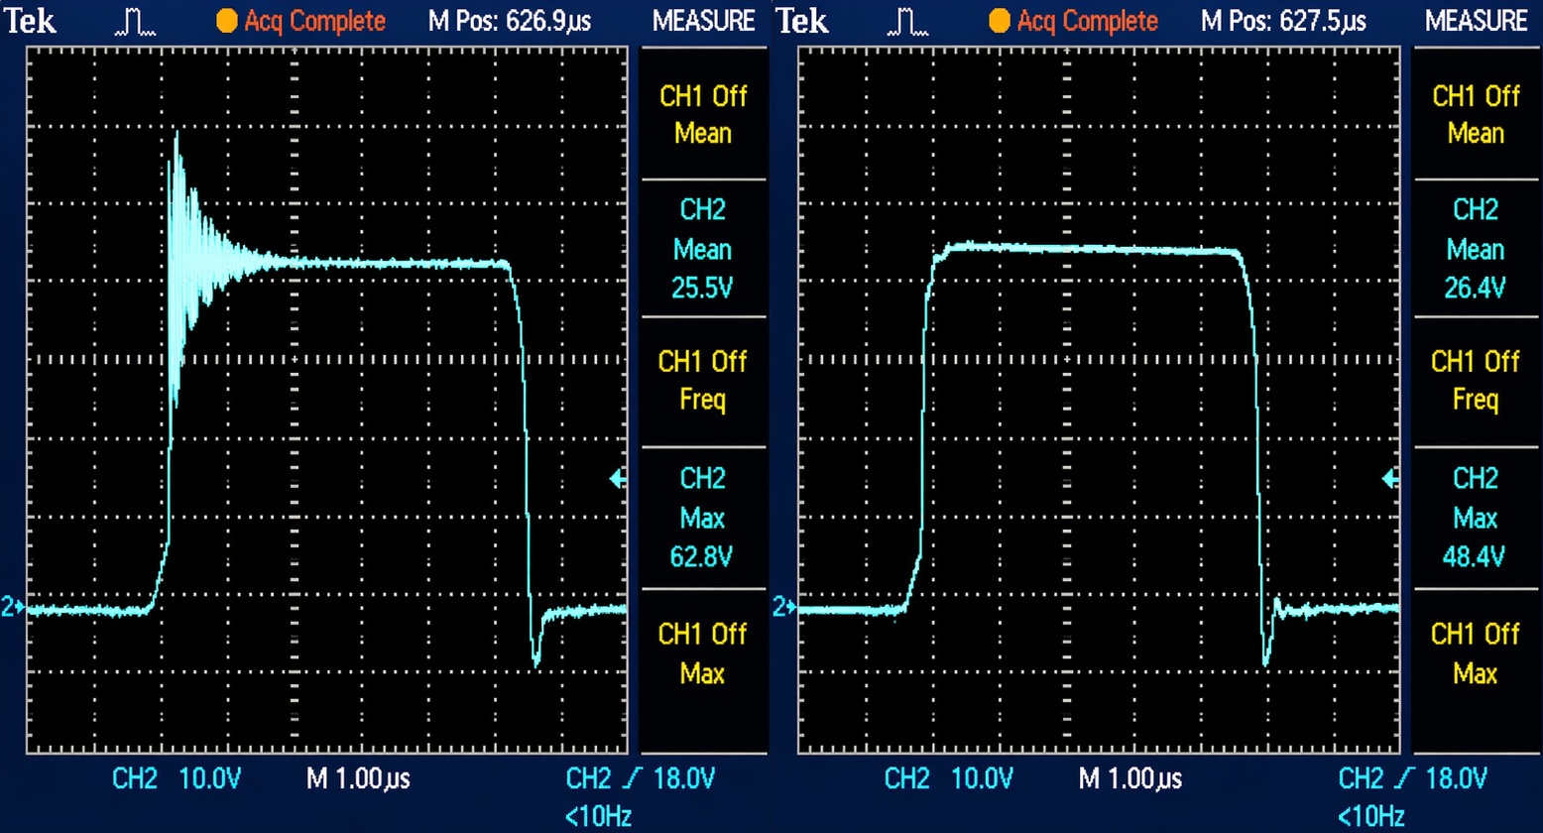Click trigger level arrow on right graticule edge

pos(1390,480)
